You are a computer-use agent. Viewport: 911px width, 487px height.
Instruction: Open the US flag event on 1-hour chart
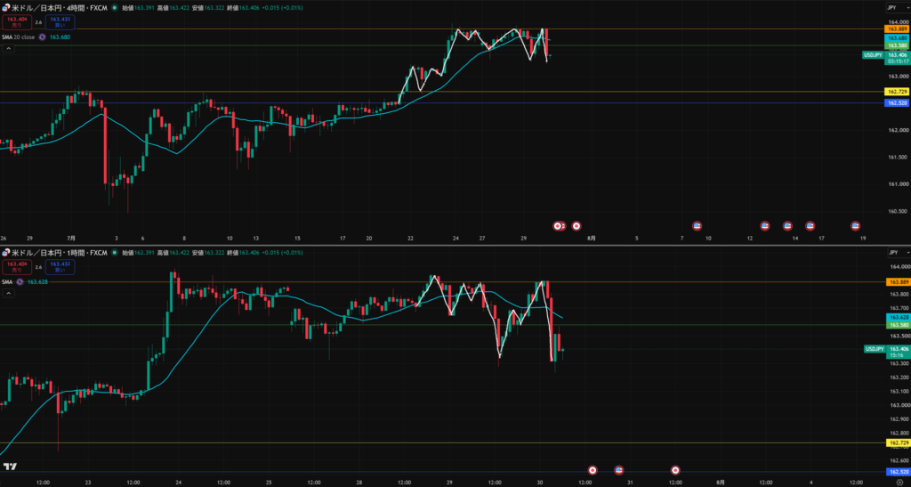pos(619,469)
